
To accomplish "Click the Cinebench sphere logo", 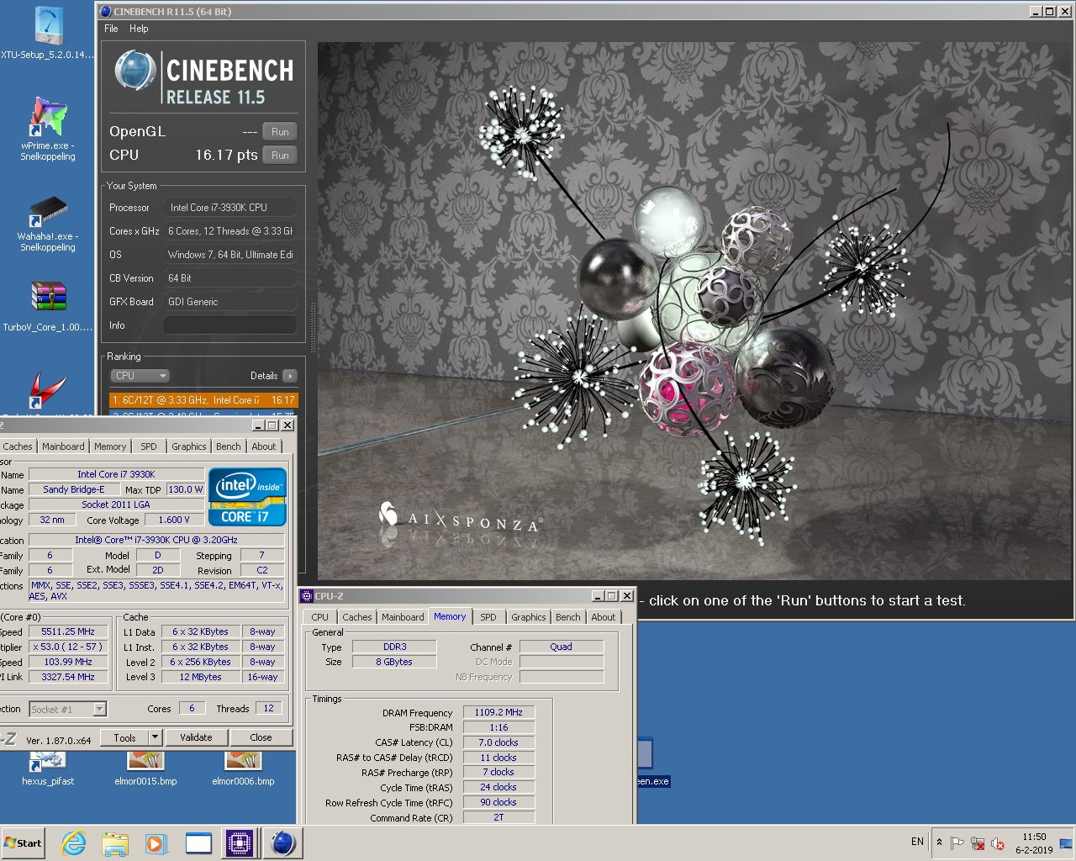I will click(x=134, y=71).
